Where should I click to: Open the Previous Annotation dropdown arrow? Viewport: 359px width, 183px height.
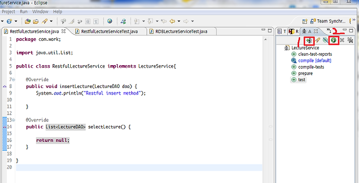[x=157, y=21]
